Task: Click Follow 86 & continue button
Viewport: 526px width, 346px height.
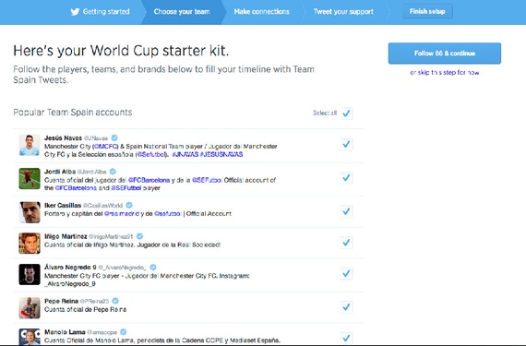Action: tap(445, 53)
